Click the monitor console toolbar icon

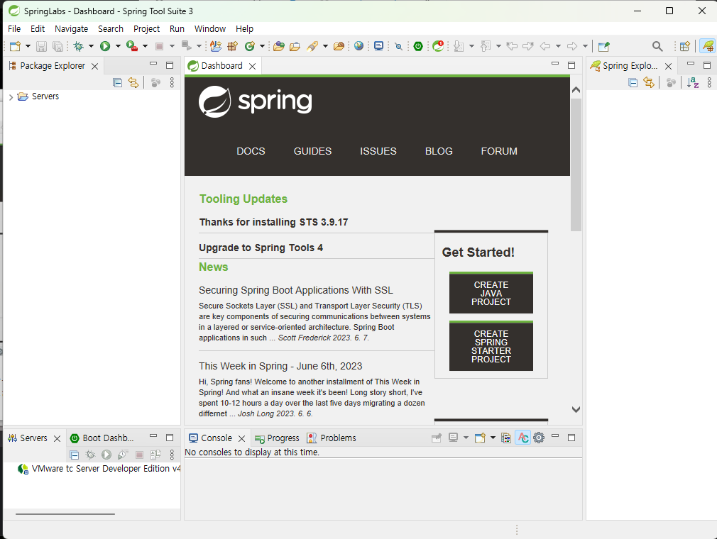point(378,46)
